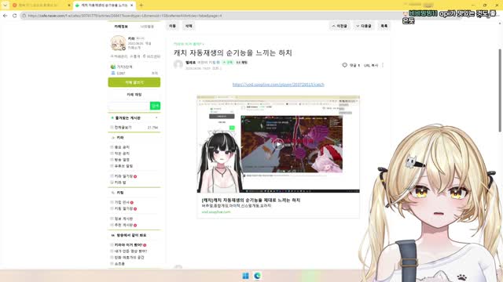
Task: Switch to the 카페정보 tab
Action: 121,27
